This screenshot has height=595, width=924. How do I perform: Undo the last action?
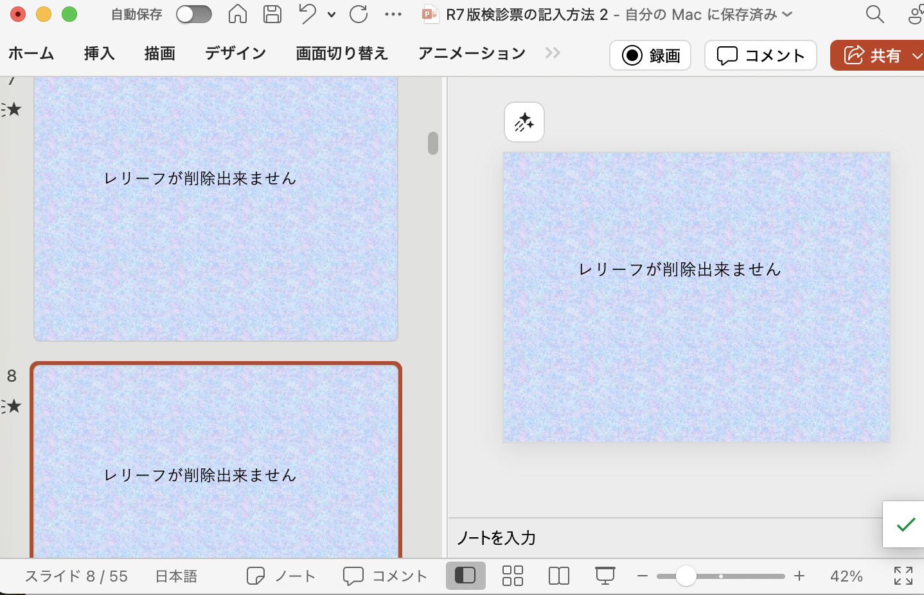point(308,14)
